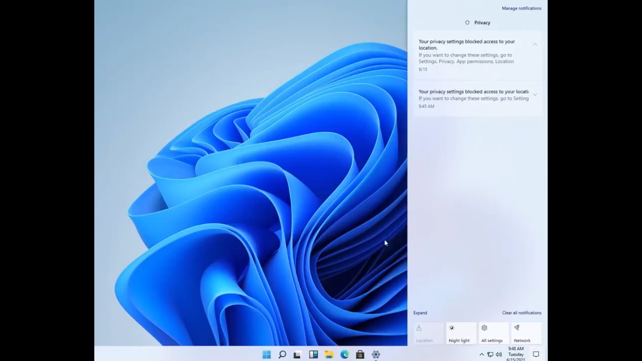Launch Microsoft Edge from the taskbar

point(344,354)
